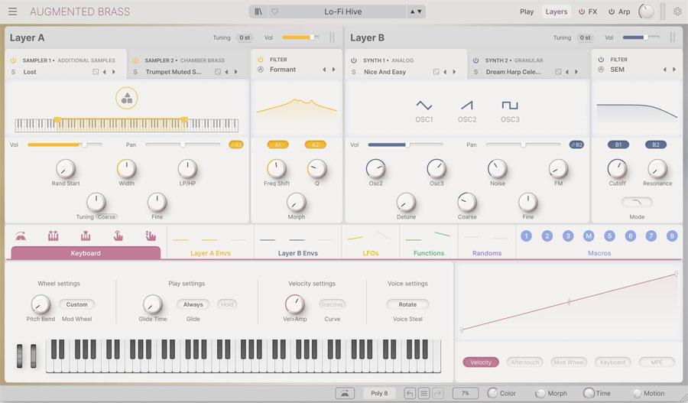Click the sample shapes icon above keyboard range
688x403 pixels.
(127, 98)
